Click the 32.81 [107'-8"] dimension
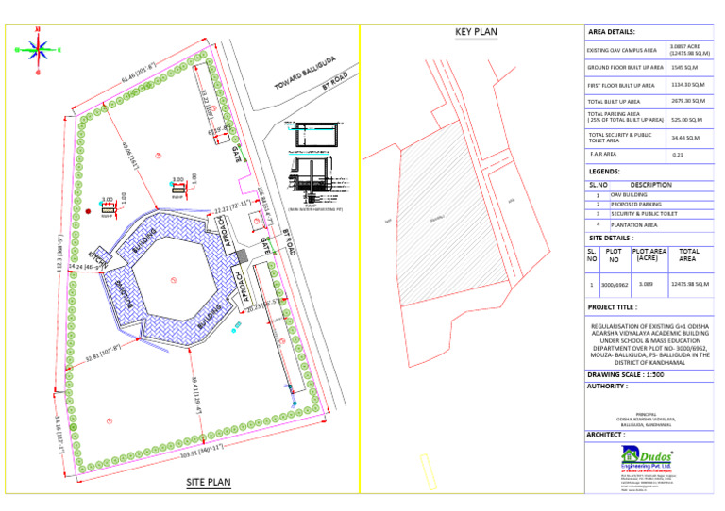 104,353
